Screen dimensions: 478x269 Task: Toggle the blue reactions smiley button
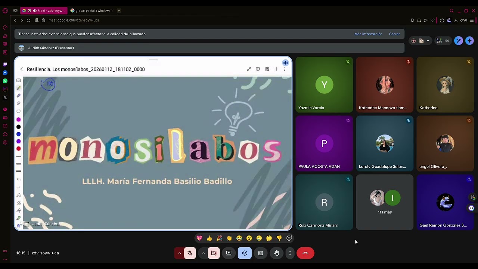[x=245, y=253]
